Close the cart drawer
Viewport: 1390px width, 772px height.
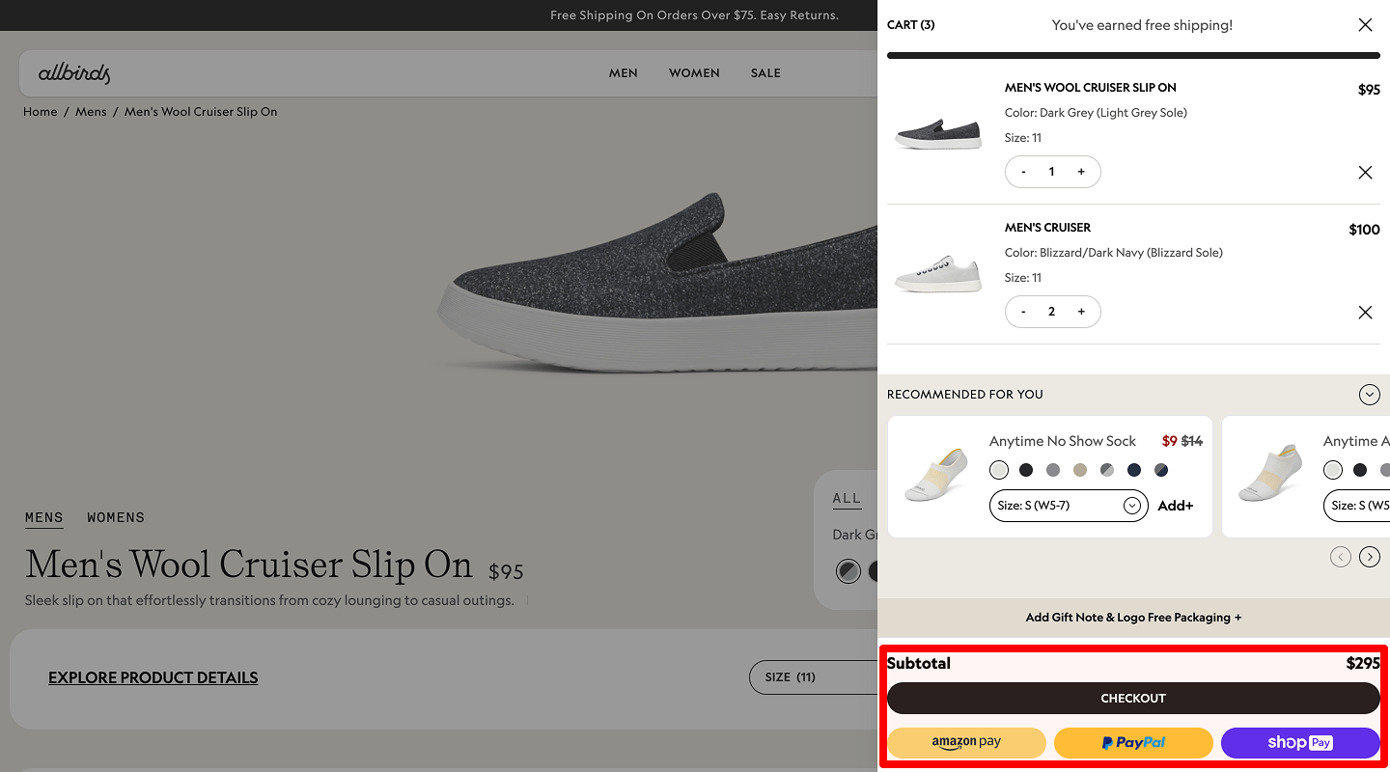tap(1365, 25)
